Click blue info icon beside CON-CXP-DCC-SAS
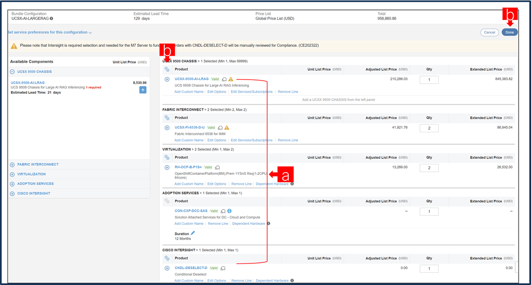531x285 pixels. pyautogui.click(x=229, y=211)
